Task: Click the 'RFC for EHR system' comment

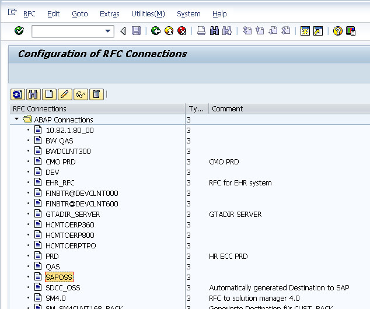Action: (x=240, y=183)
